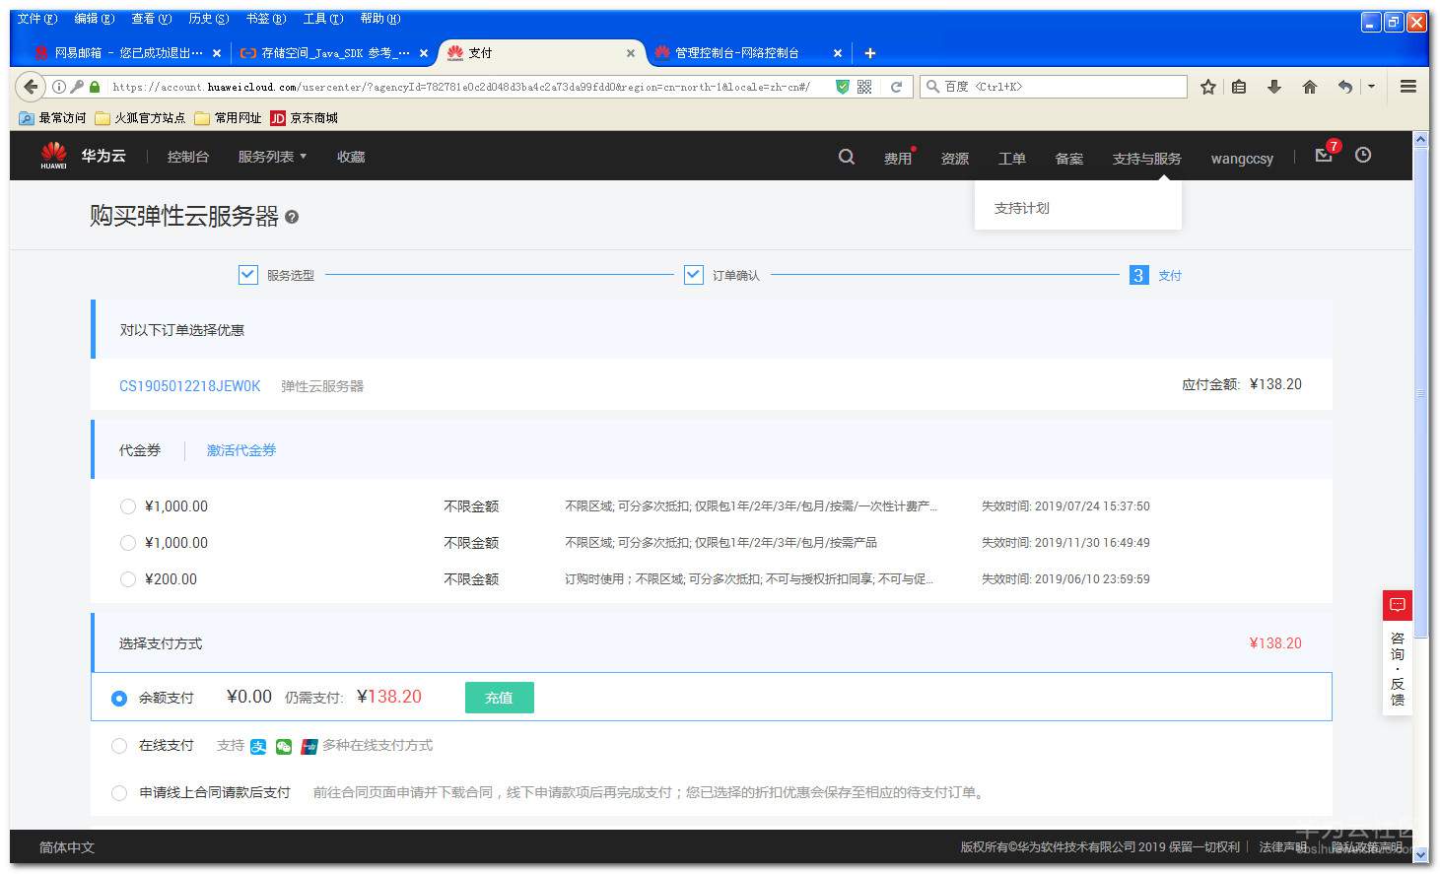
Task: Switch to the 网易邮箱 tab
Action: click(128, 53)
